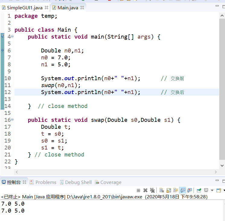Minimize the console panel

point(217,180)
